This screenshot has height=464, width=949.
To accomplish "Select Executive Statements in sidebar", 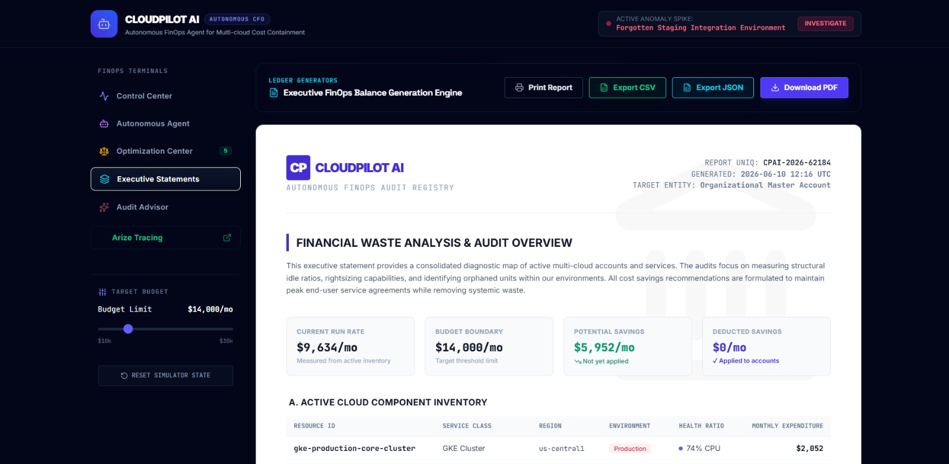I will tap(165, 179).
